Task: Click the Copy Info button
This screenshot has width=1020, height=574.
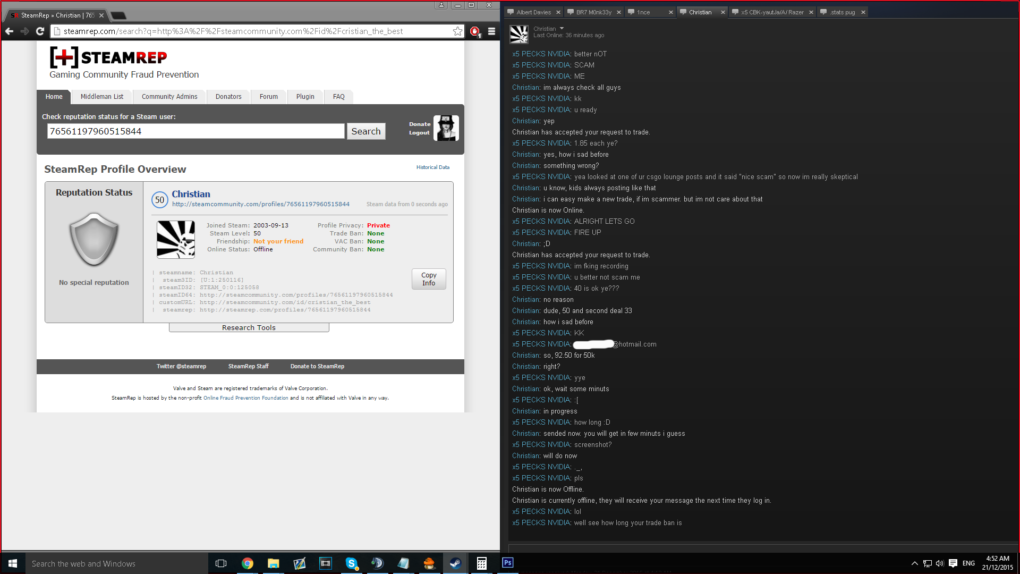Action: point(429,279)
